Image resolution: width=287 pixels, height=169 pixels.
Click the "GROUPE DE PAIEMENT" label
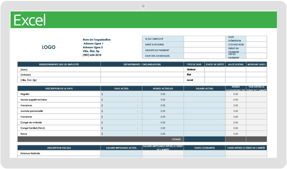157,50
